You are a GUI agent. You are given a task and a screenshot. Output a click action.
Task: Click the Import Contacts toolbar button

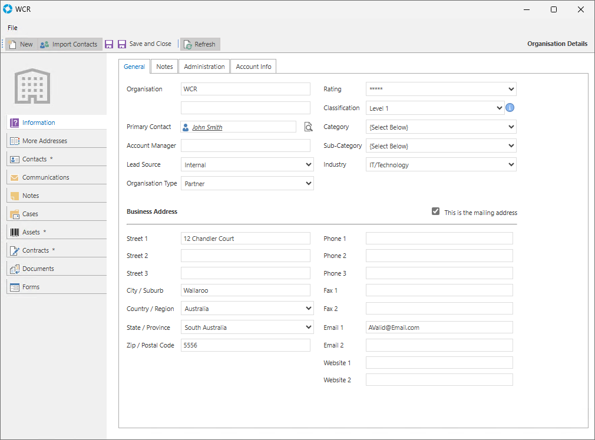pos(68,44)
